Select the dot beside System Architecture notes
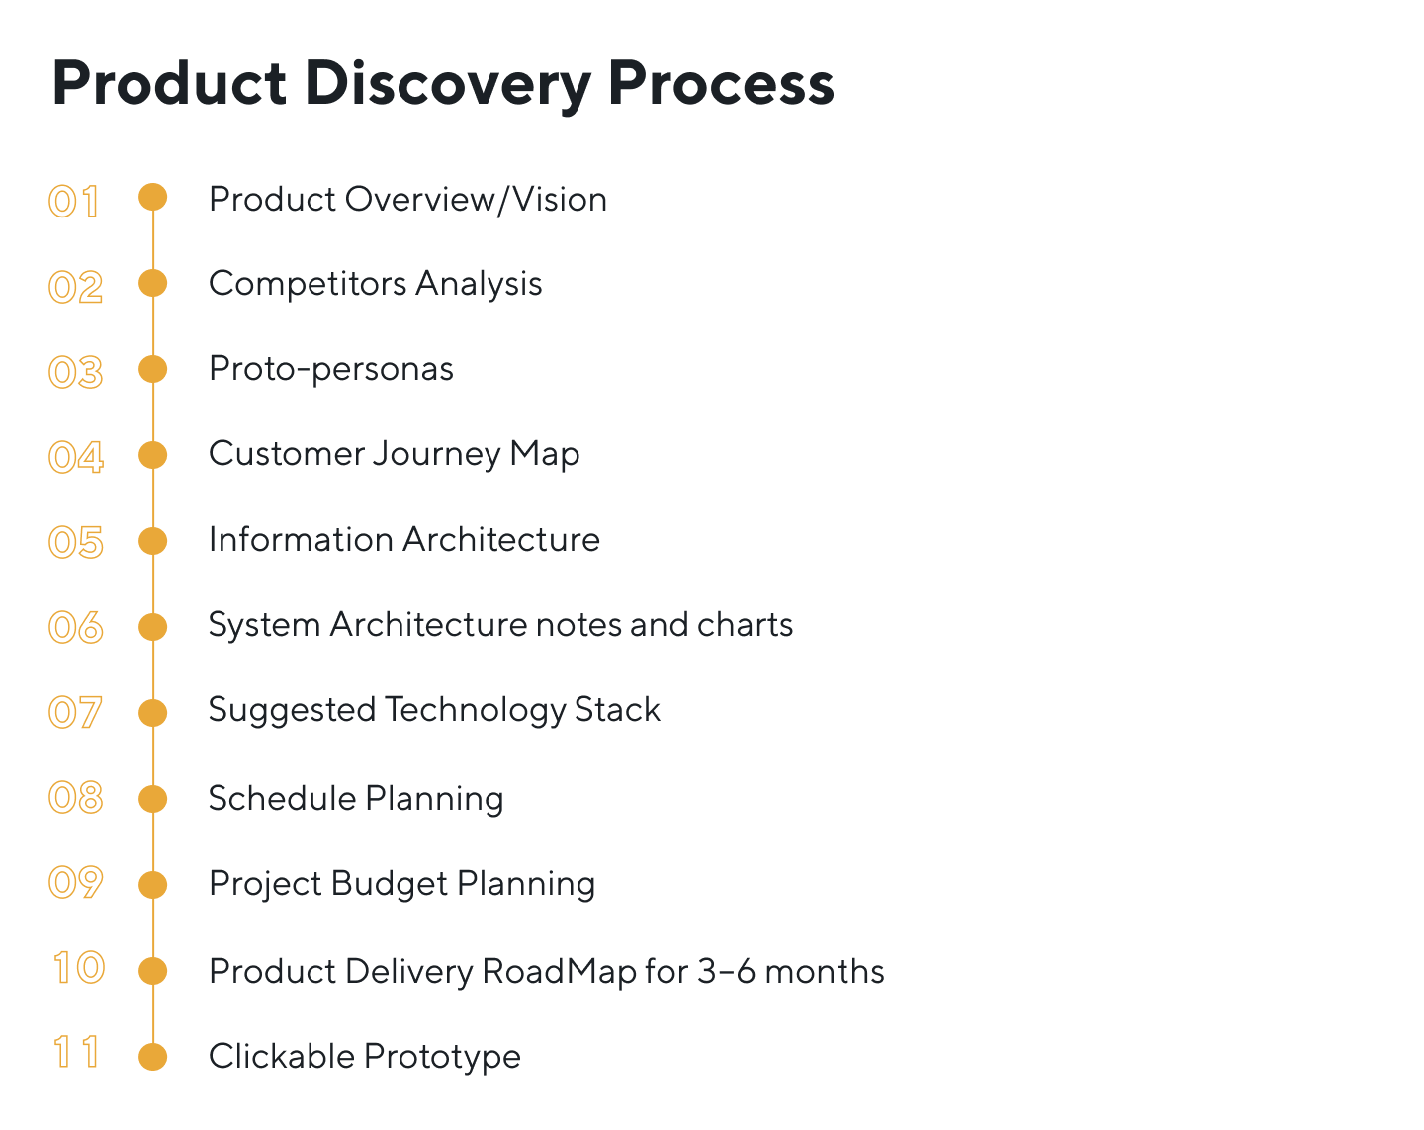This screenshot has height=1130, width=1424. (x=153, y=627)
